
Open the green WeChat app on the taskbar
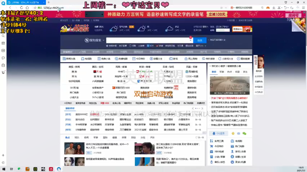coord(19,169)
